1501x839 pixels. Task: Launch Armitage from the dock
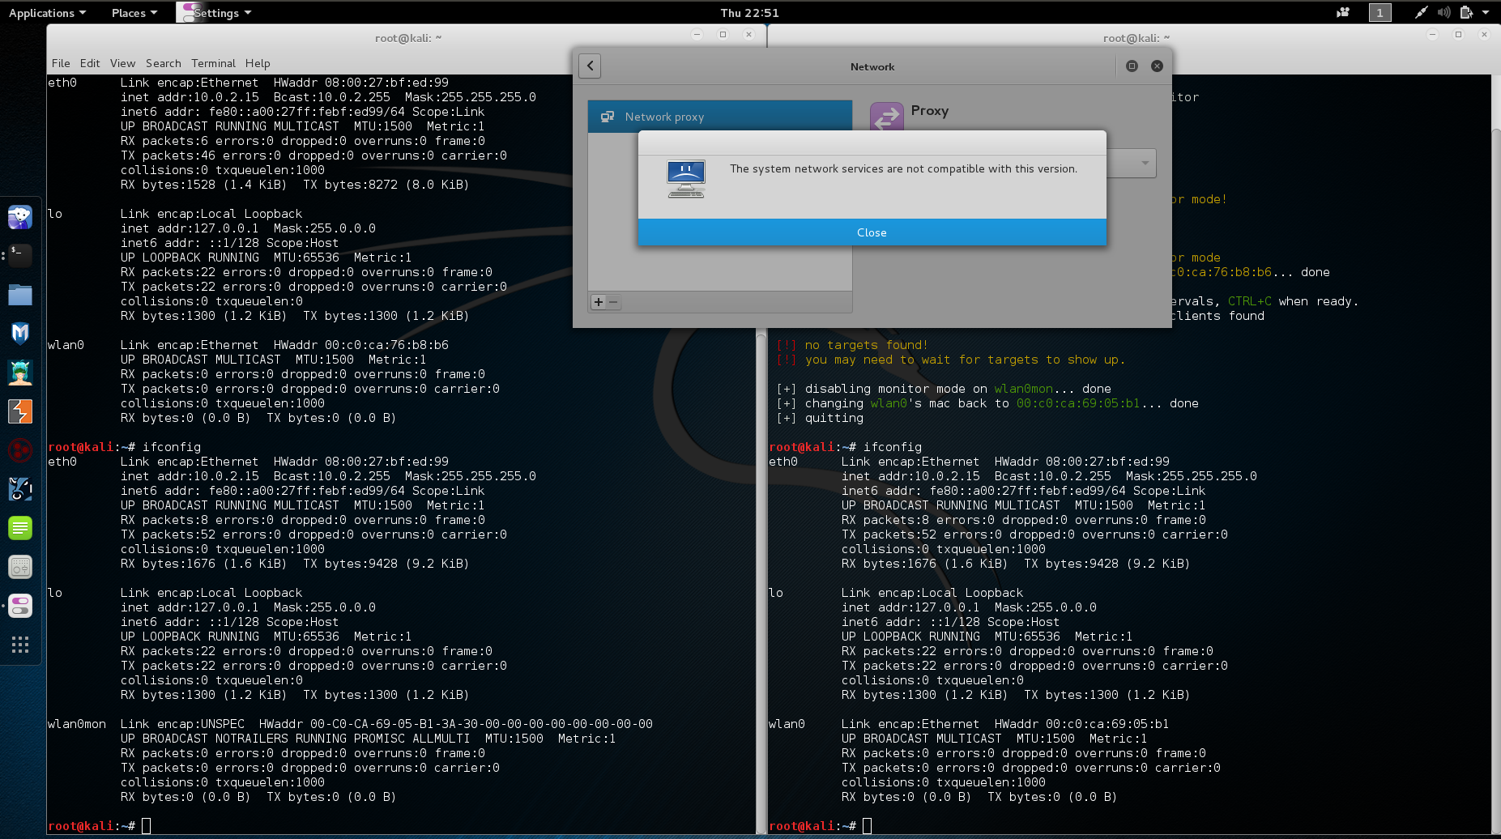coord(20,373)
